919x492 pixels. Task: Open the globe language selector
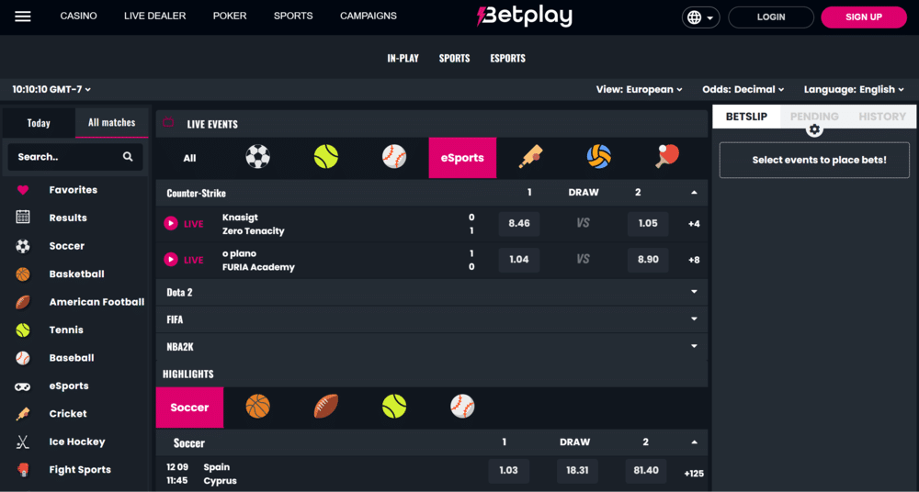pyautogui.click(x=700, y=17)
